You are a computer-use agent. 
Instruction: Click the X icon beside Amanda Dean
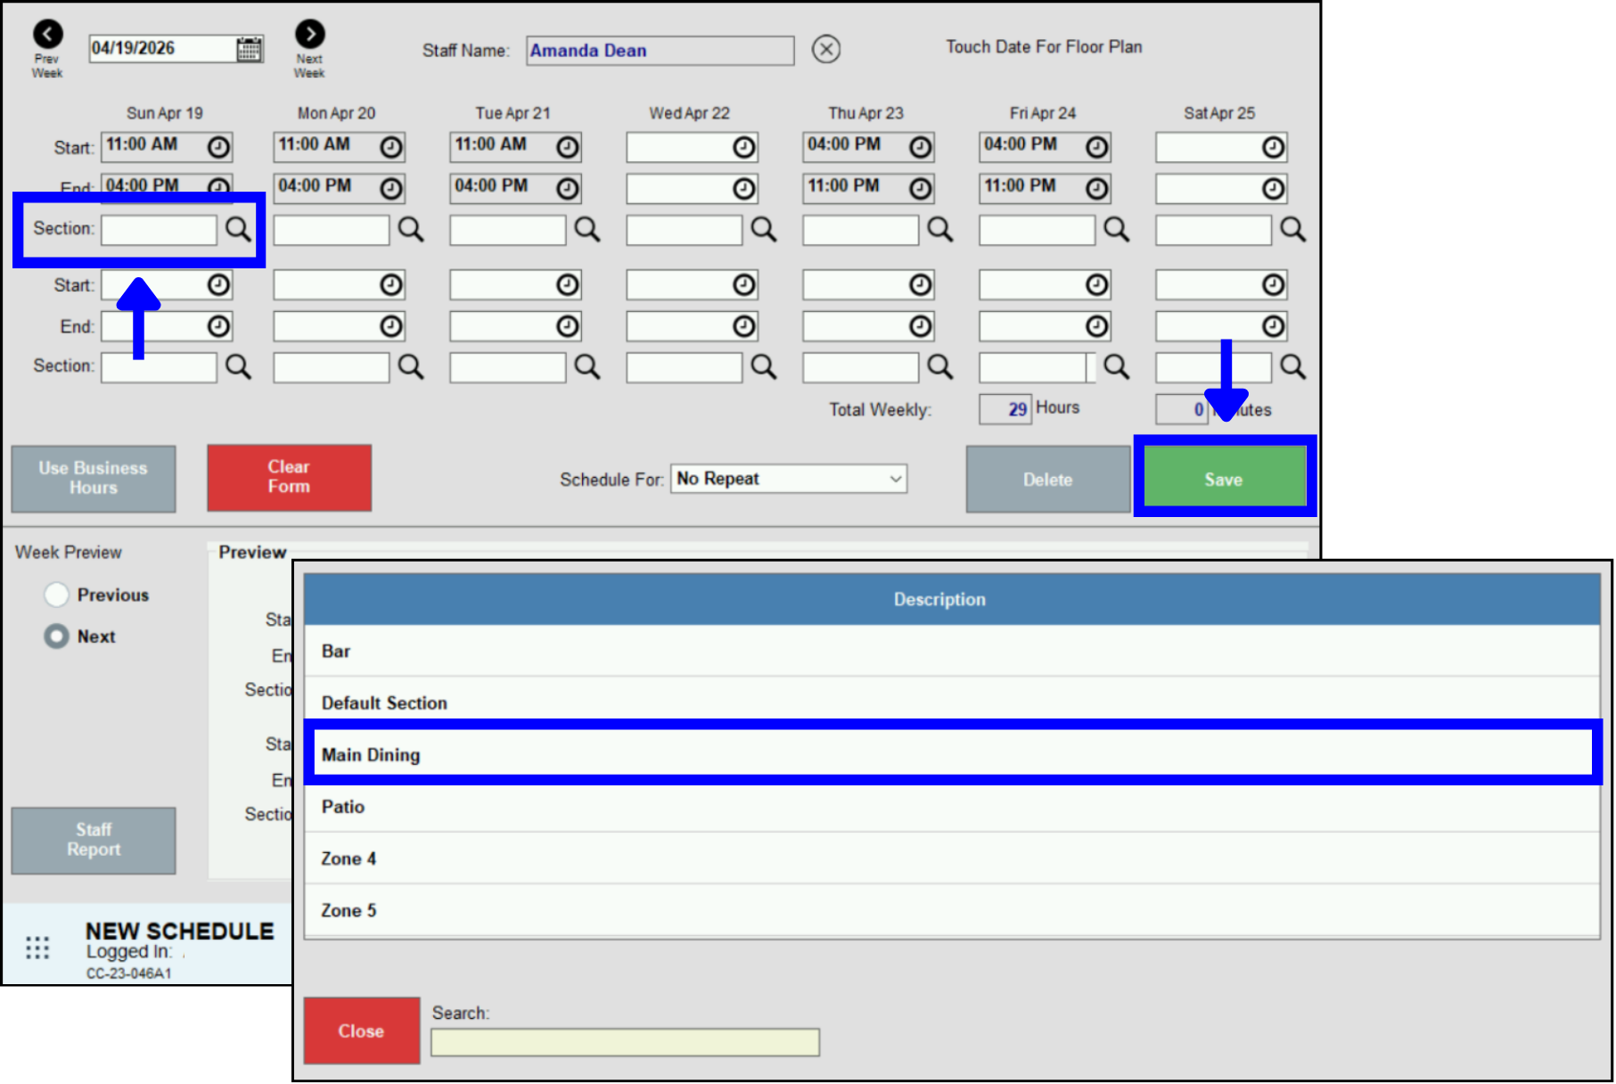(x=825, y=50)
